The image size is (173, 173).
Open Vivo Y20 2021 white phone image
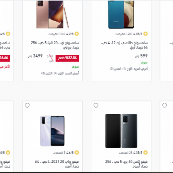(52, 131)
